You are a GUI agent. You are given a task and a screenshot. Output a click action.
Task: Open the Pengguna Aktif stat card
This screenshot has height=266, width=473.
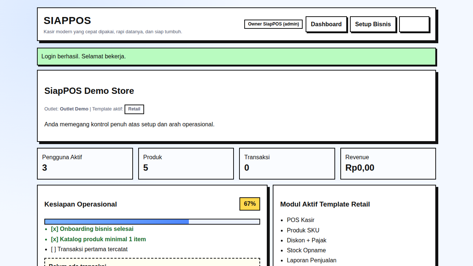click(x=85, y=164)
